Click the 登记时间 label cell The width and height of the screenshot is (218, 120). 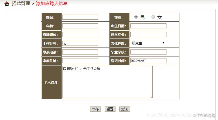[x=120, y=61]
